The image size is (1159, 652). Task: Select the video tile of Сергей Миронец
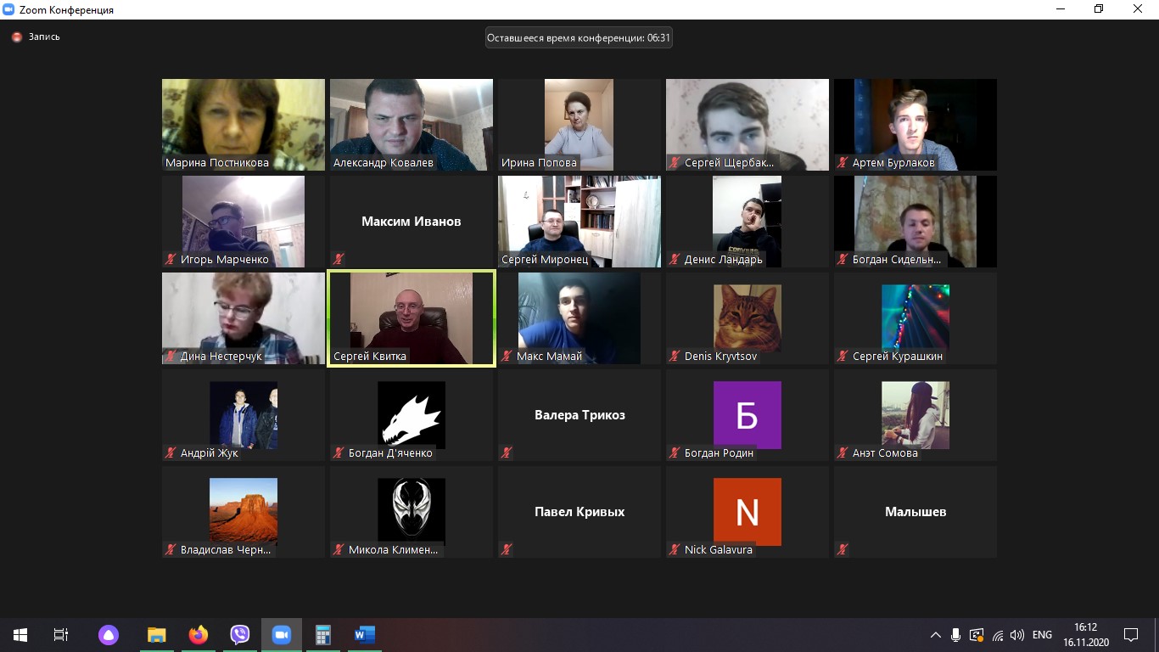(x=579, y=222)
